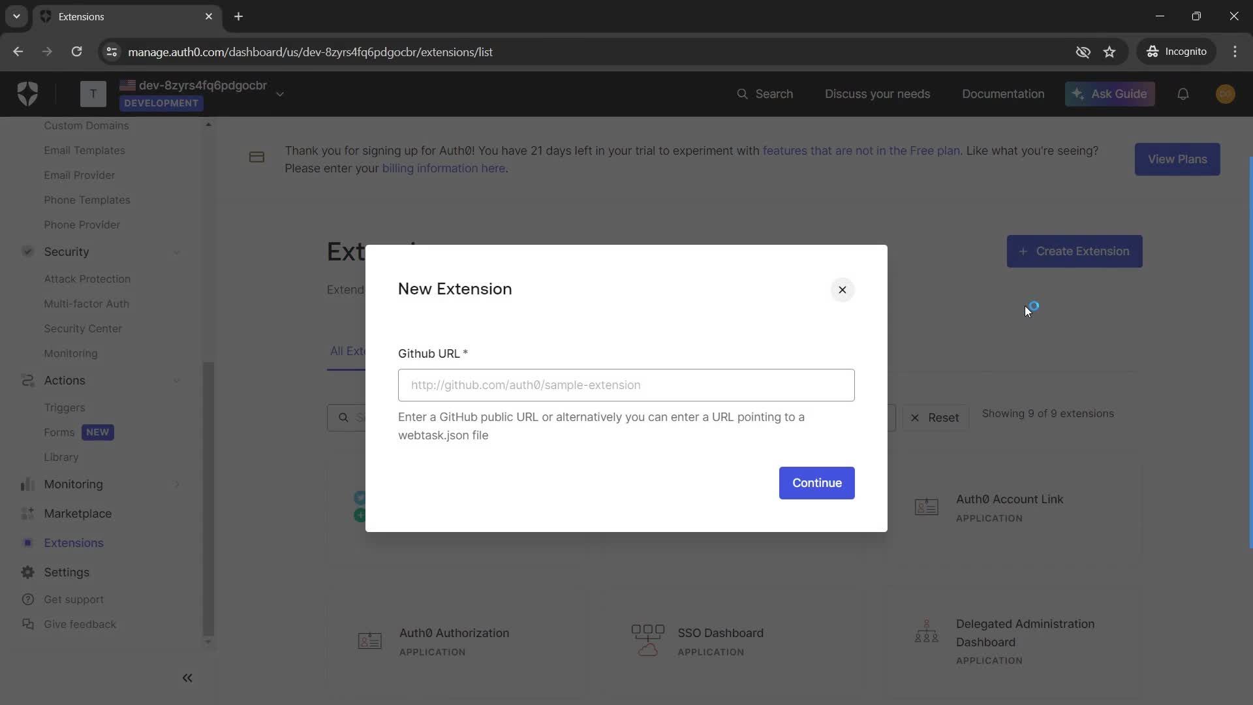Collapse the Security section chevron
The height and width of the screenshot is (705, 1253).
coord(176,252)
